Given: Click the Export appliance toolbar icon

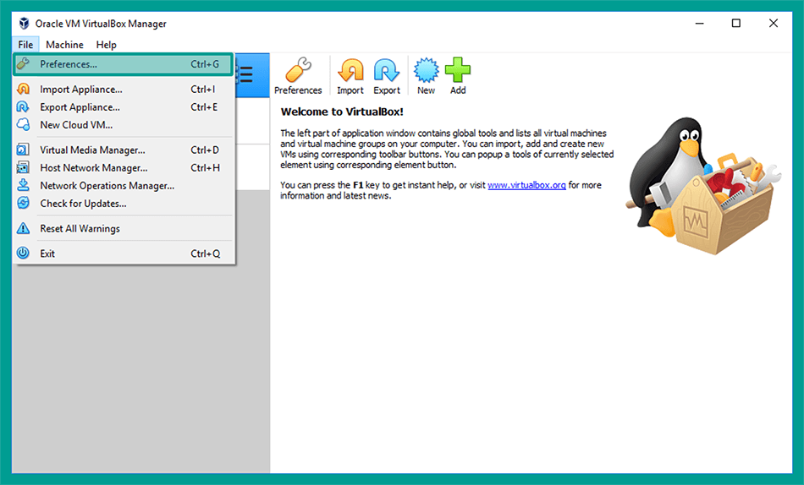Looking at the screenshot, I should [x=387, y=76].
